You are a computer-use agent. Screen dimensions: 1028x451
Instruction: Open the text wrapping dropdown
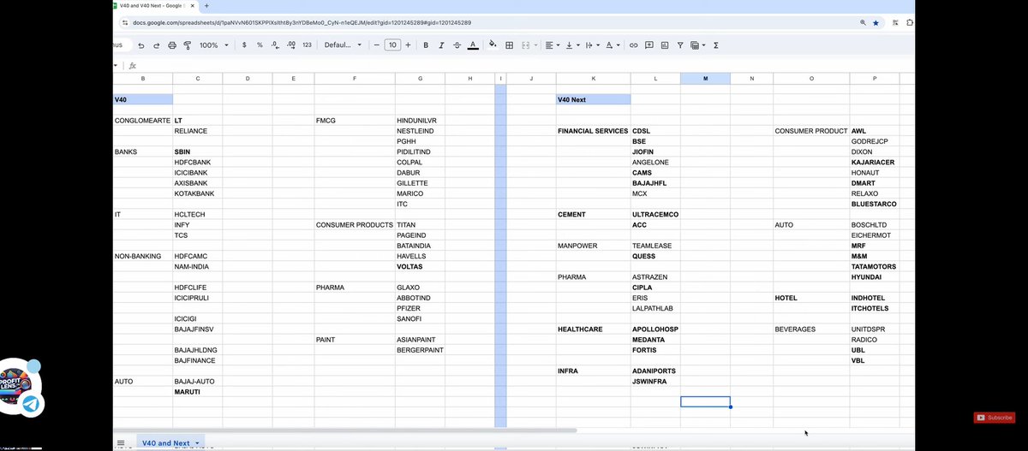592,45
